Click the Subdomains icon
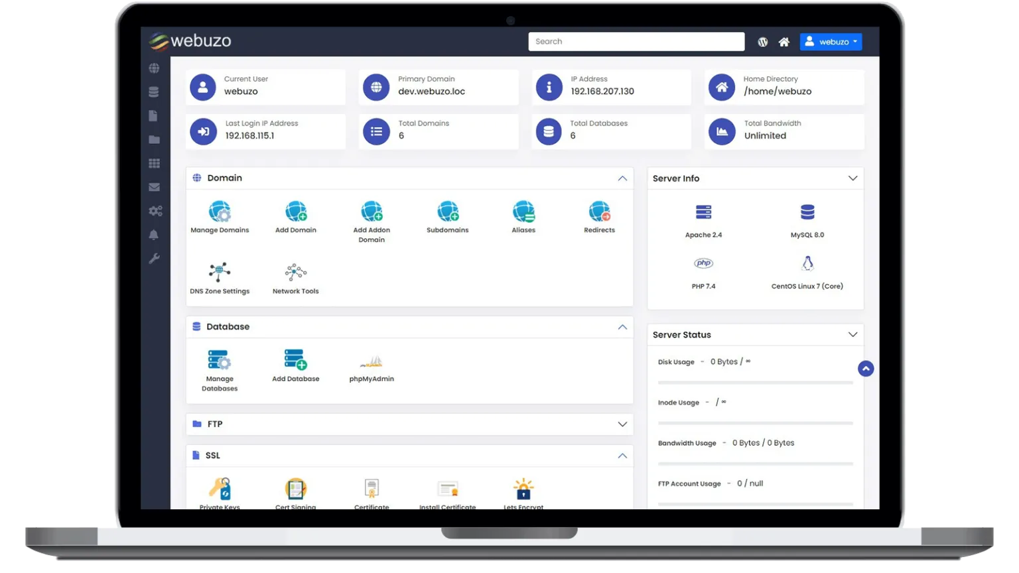1019x573 pixels. click(x=447, y=212)
